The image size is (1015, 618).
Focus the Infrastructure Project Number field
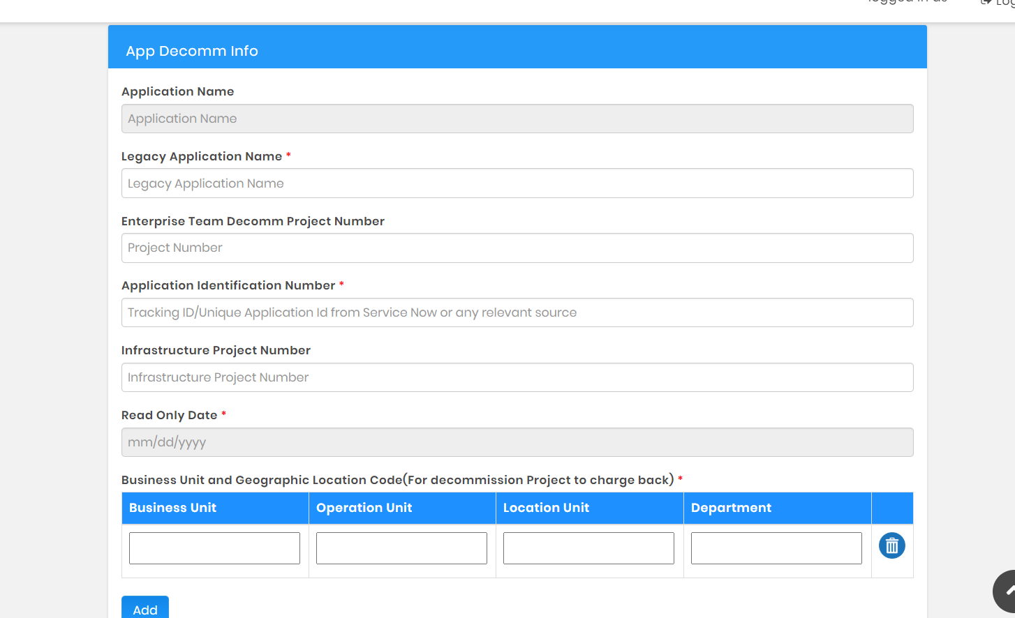pos(517,377)
